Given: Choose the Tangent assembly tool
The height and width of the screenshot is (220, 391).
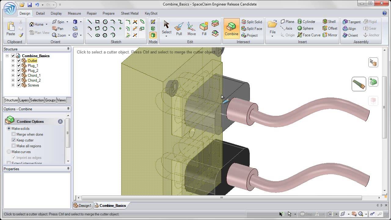Looking at the screenshot, I should tap(352, 22).
